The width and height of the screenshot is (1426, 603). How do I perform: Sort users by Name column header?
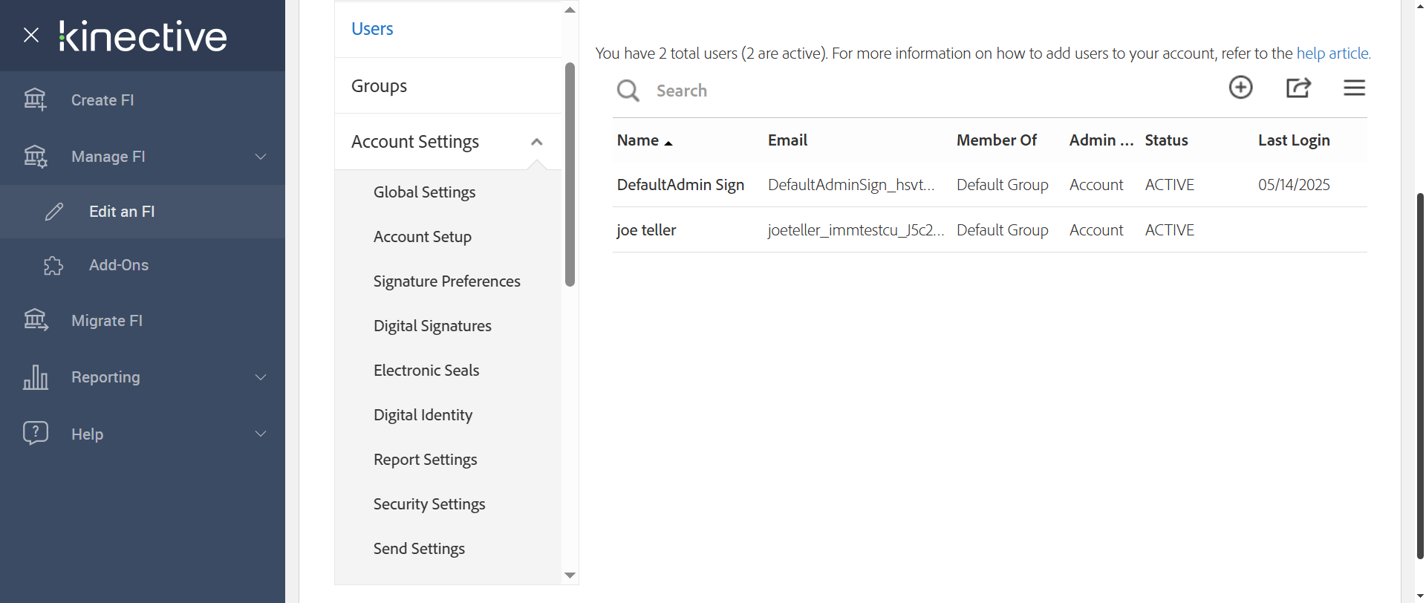pyautogui.click(x=639, y=140)
